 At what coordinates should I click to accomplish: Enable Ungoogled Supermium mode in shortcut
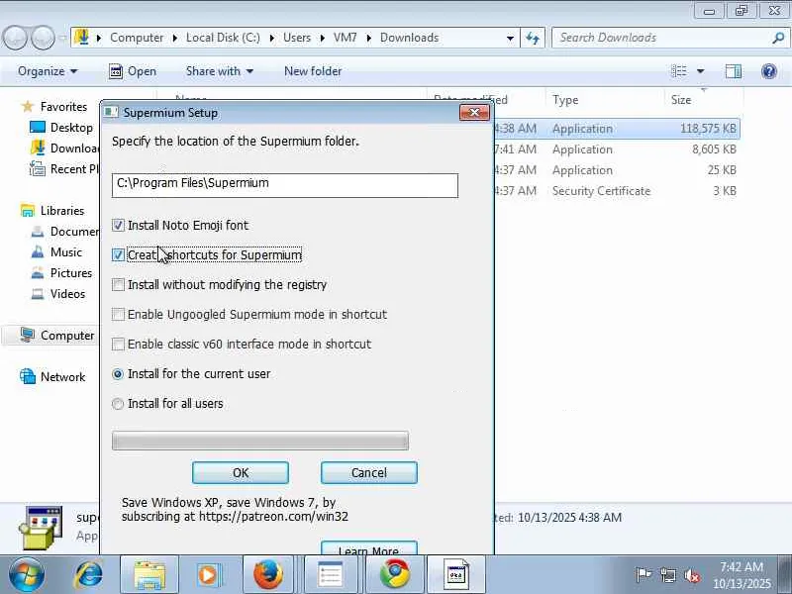tap(118, 315)
